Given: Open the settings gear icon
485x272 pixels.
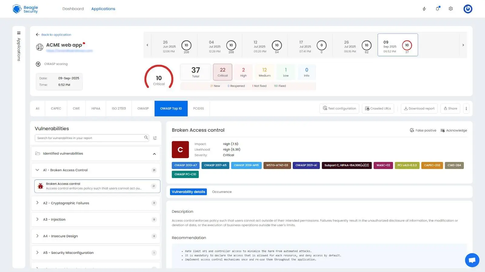Looking at the screenshot, I should coord(451,9).
